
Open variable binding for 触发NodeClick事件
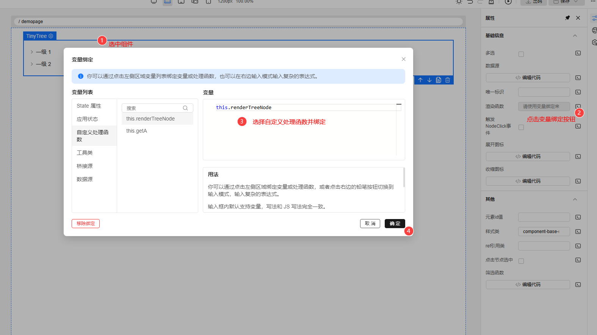(x=578, y=126)
